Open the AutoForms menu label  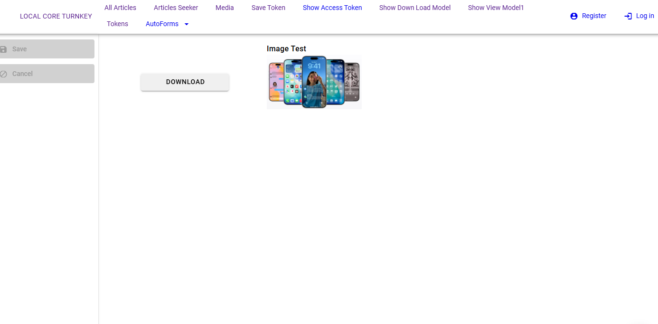[162, 24]
